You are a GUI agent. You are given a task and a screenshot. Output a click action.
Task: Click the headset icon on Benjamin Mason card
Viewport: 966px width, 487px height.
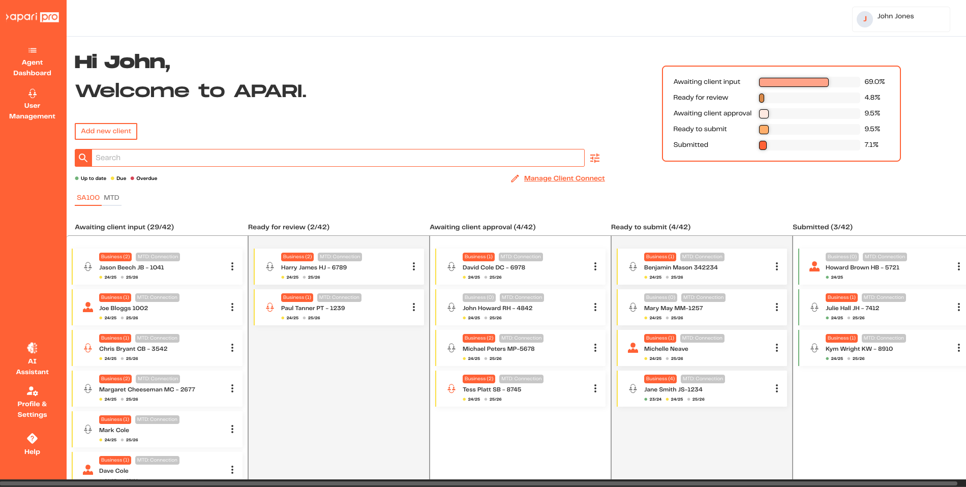point(633,266)
